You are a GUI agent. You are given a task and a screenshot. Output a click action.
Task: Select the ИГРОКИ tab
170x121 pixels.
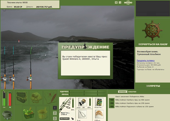(123, 92)
